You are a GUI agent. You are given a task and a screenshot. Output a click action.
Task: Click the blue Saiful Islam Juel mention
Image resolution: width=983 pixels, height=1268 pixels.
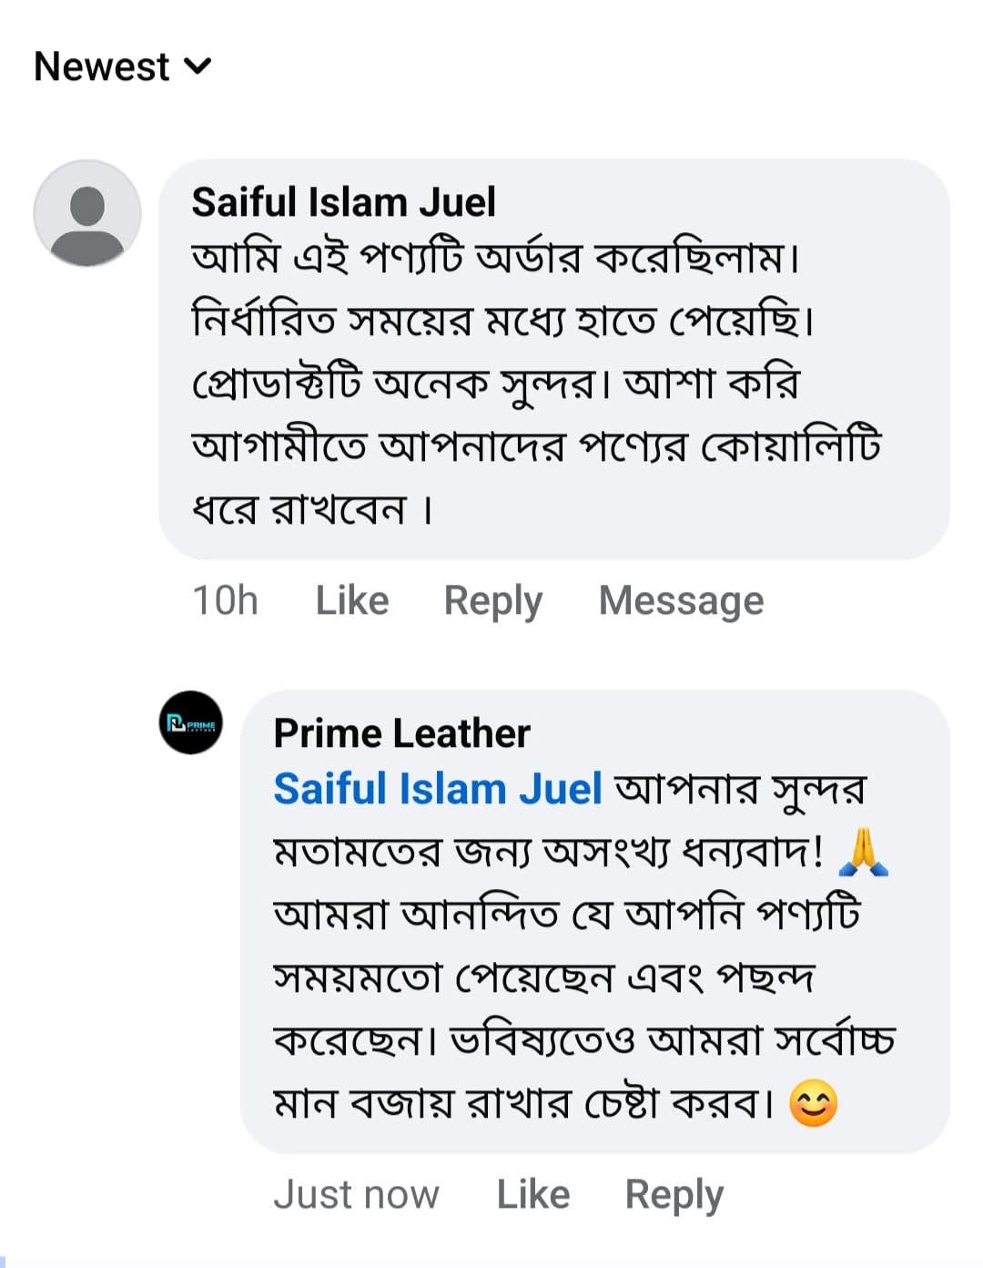coord(438,789)
